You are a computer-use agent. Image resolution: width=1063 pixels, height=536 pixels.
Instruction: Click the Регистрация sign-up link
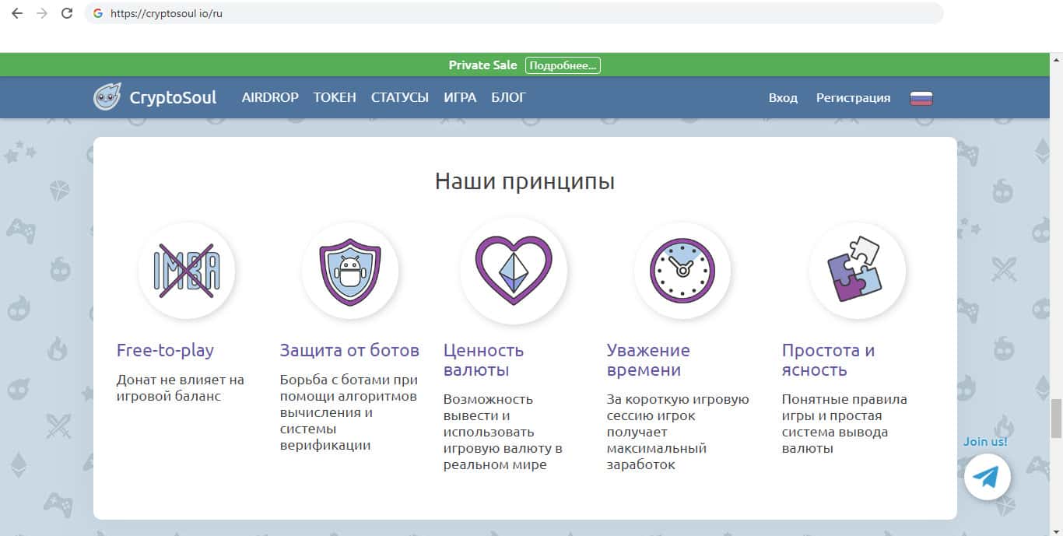[853, 98]
